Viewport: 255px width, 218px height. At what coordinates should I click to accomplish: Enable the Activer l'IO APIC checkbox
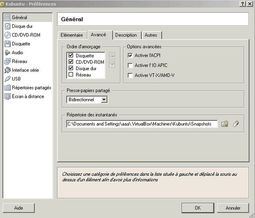(130, 65)
